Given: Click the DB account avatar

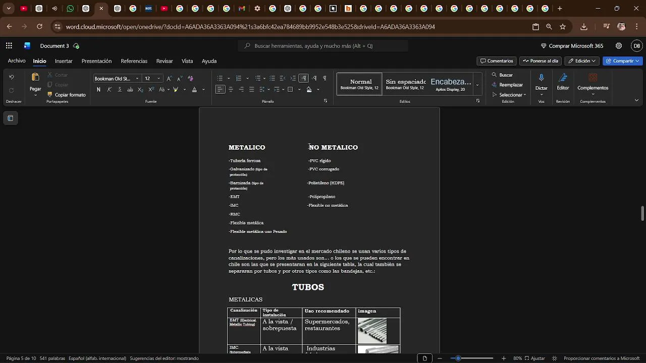Looking at the screenshot, I should (x=636, y=46).
